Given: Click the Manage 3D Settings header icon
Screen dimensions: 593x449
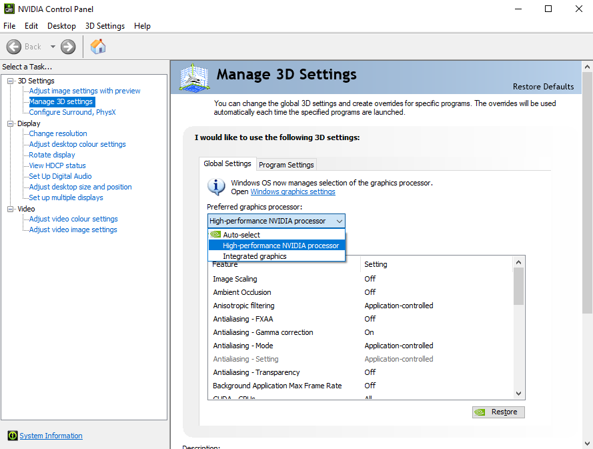Looking at the screenshot, I should [195, 77].
